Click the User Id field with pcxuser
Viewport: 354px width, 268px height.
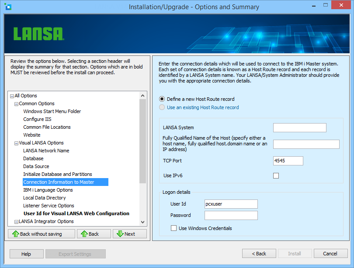tap(231, 204)
